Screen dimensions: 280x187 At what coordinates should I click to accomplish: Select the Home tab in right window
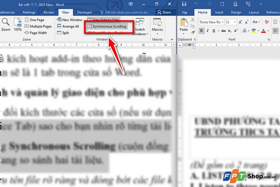point(203,12)
